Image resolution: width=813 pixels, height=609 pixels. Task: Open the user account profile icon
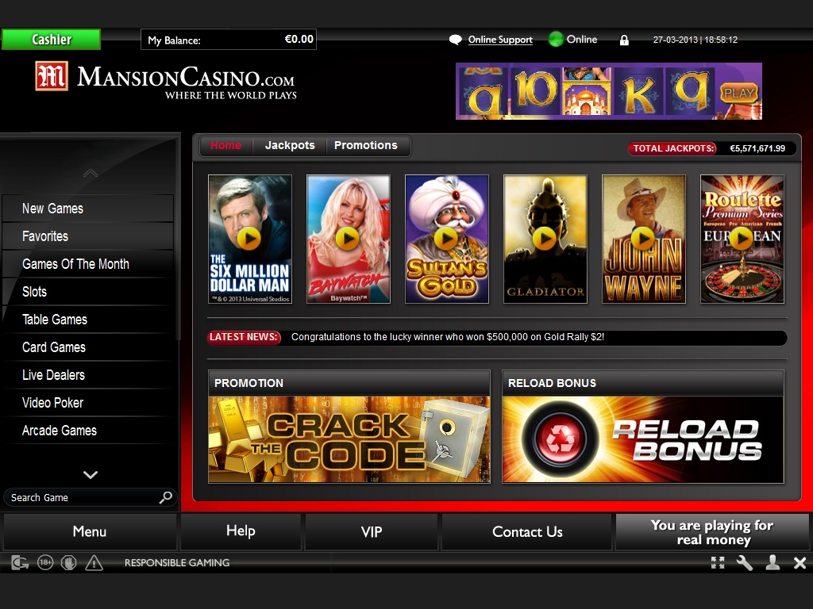tap(773, 563)
